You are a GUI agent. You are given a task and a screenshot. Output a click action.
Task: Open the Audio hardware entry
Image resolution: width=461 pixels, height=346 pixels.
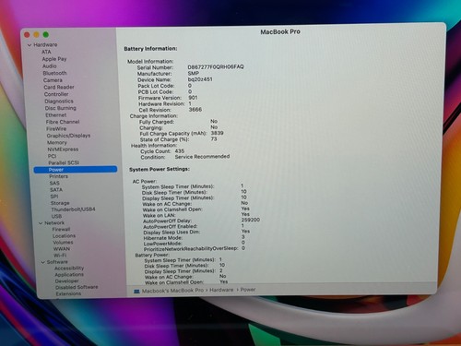50,66
